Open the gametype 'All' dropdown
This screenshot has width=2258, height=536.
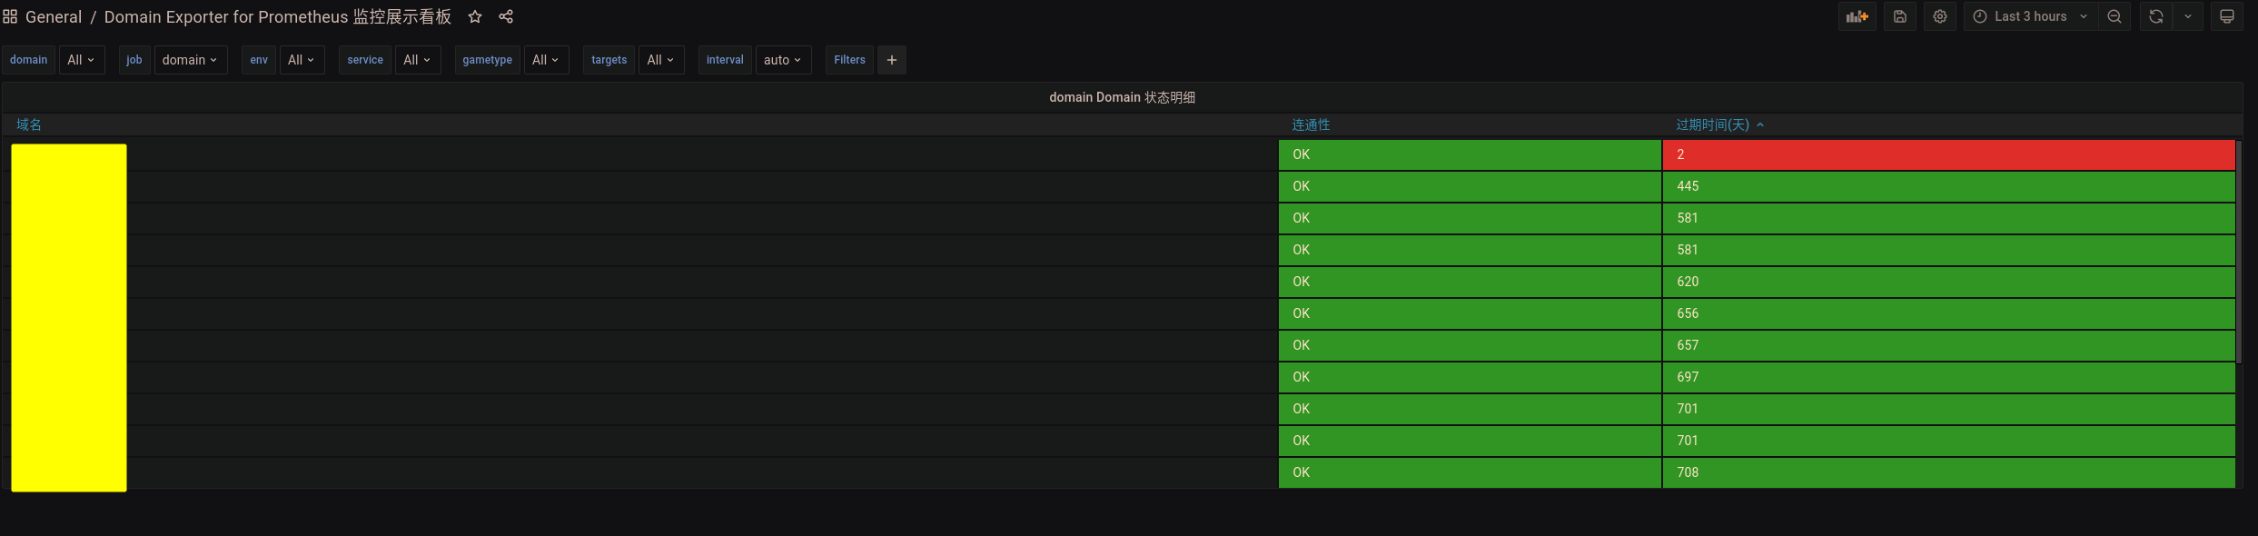click(546, 60)
